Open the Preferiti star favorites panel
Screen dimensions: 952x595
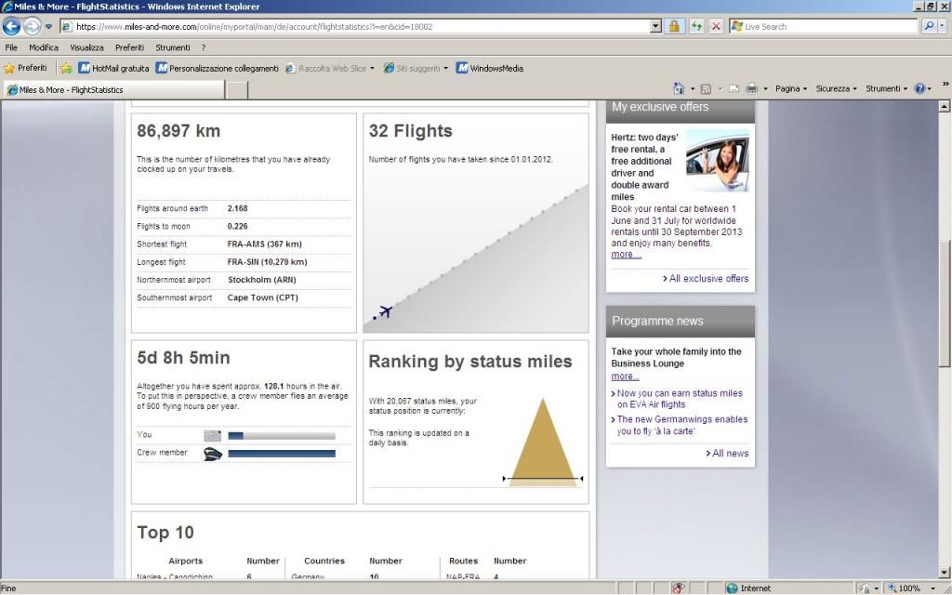25,68
